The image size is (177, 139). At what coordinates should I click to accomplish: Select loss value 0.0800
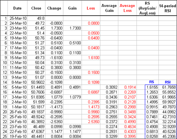coord(94,23)
